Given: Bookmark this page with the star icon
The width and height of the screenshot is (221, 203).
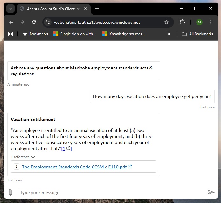Looking at the screenshot, I should coord(166,22).
